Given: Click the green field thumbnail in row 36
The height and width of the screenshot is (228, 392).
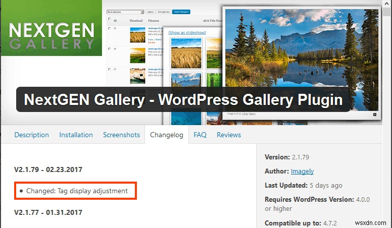Looking at the screenshot, I should pyautogui.click(x=137, y=55).
